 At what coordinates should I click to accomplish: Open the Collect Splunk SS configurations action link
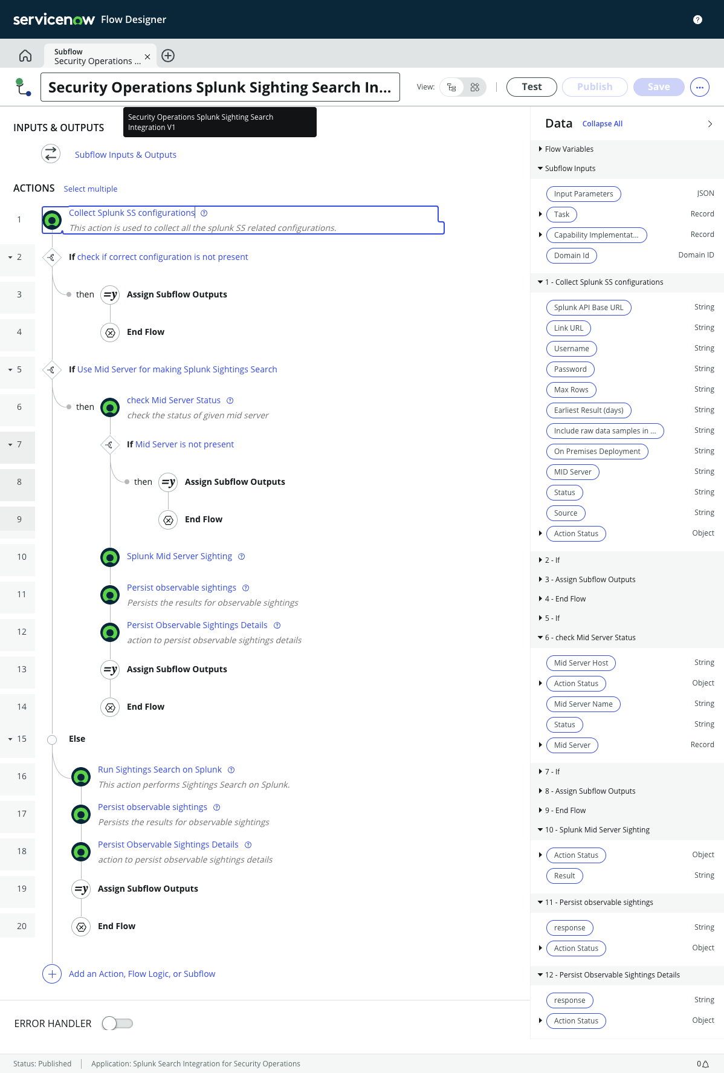click(132, 213)
